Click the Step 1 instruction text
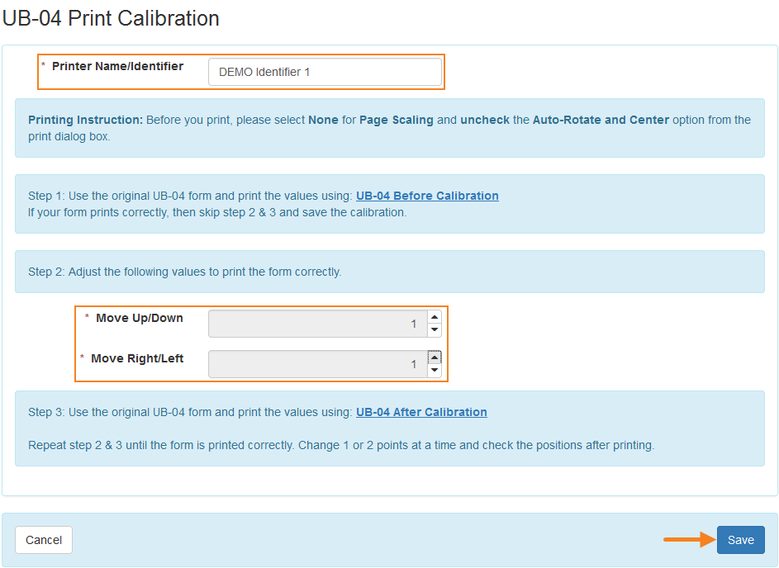 [x=190, y=196]
